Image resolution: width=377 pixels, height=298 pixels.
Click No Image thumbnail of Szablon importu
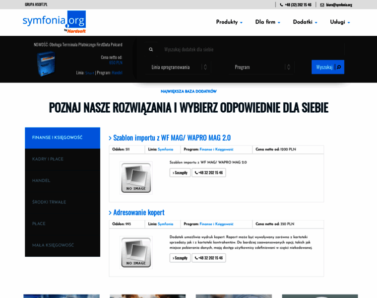click(136, 178)
